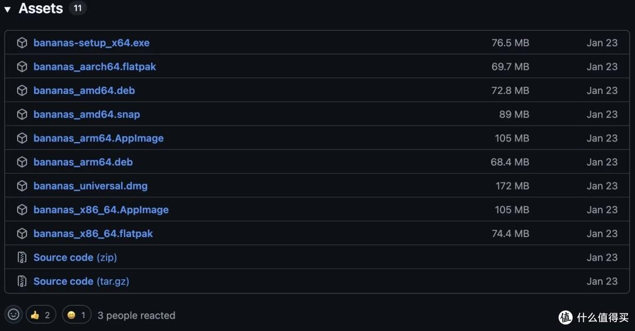
Task: Download bananas_x86_64.AppImage file
Action: click(x=101, y=210)
